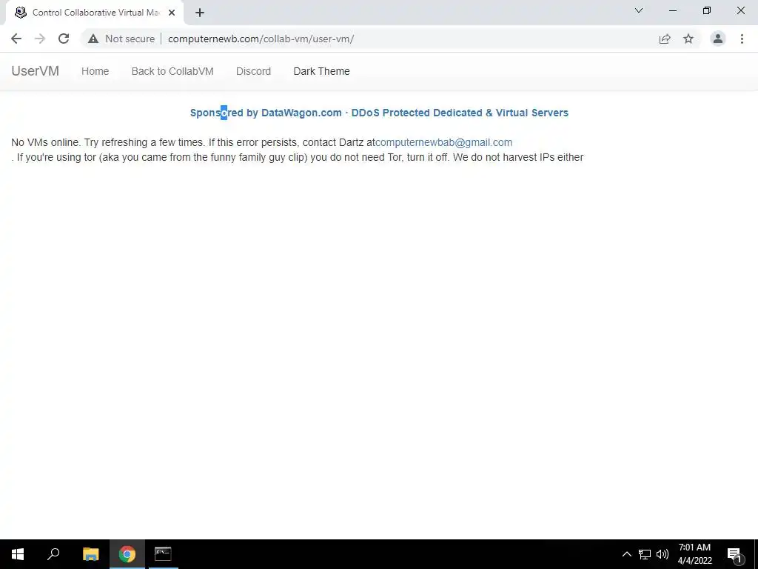This screenshot has width=758, height=569.
Task: Click the network tray icon
Action: pos(645,554)
